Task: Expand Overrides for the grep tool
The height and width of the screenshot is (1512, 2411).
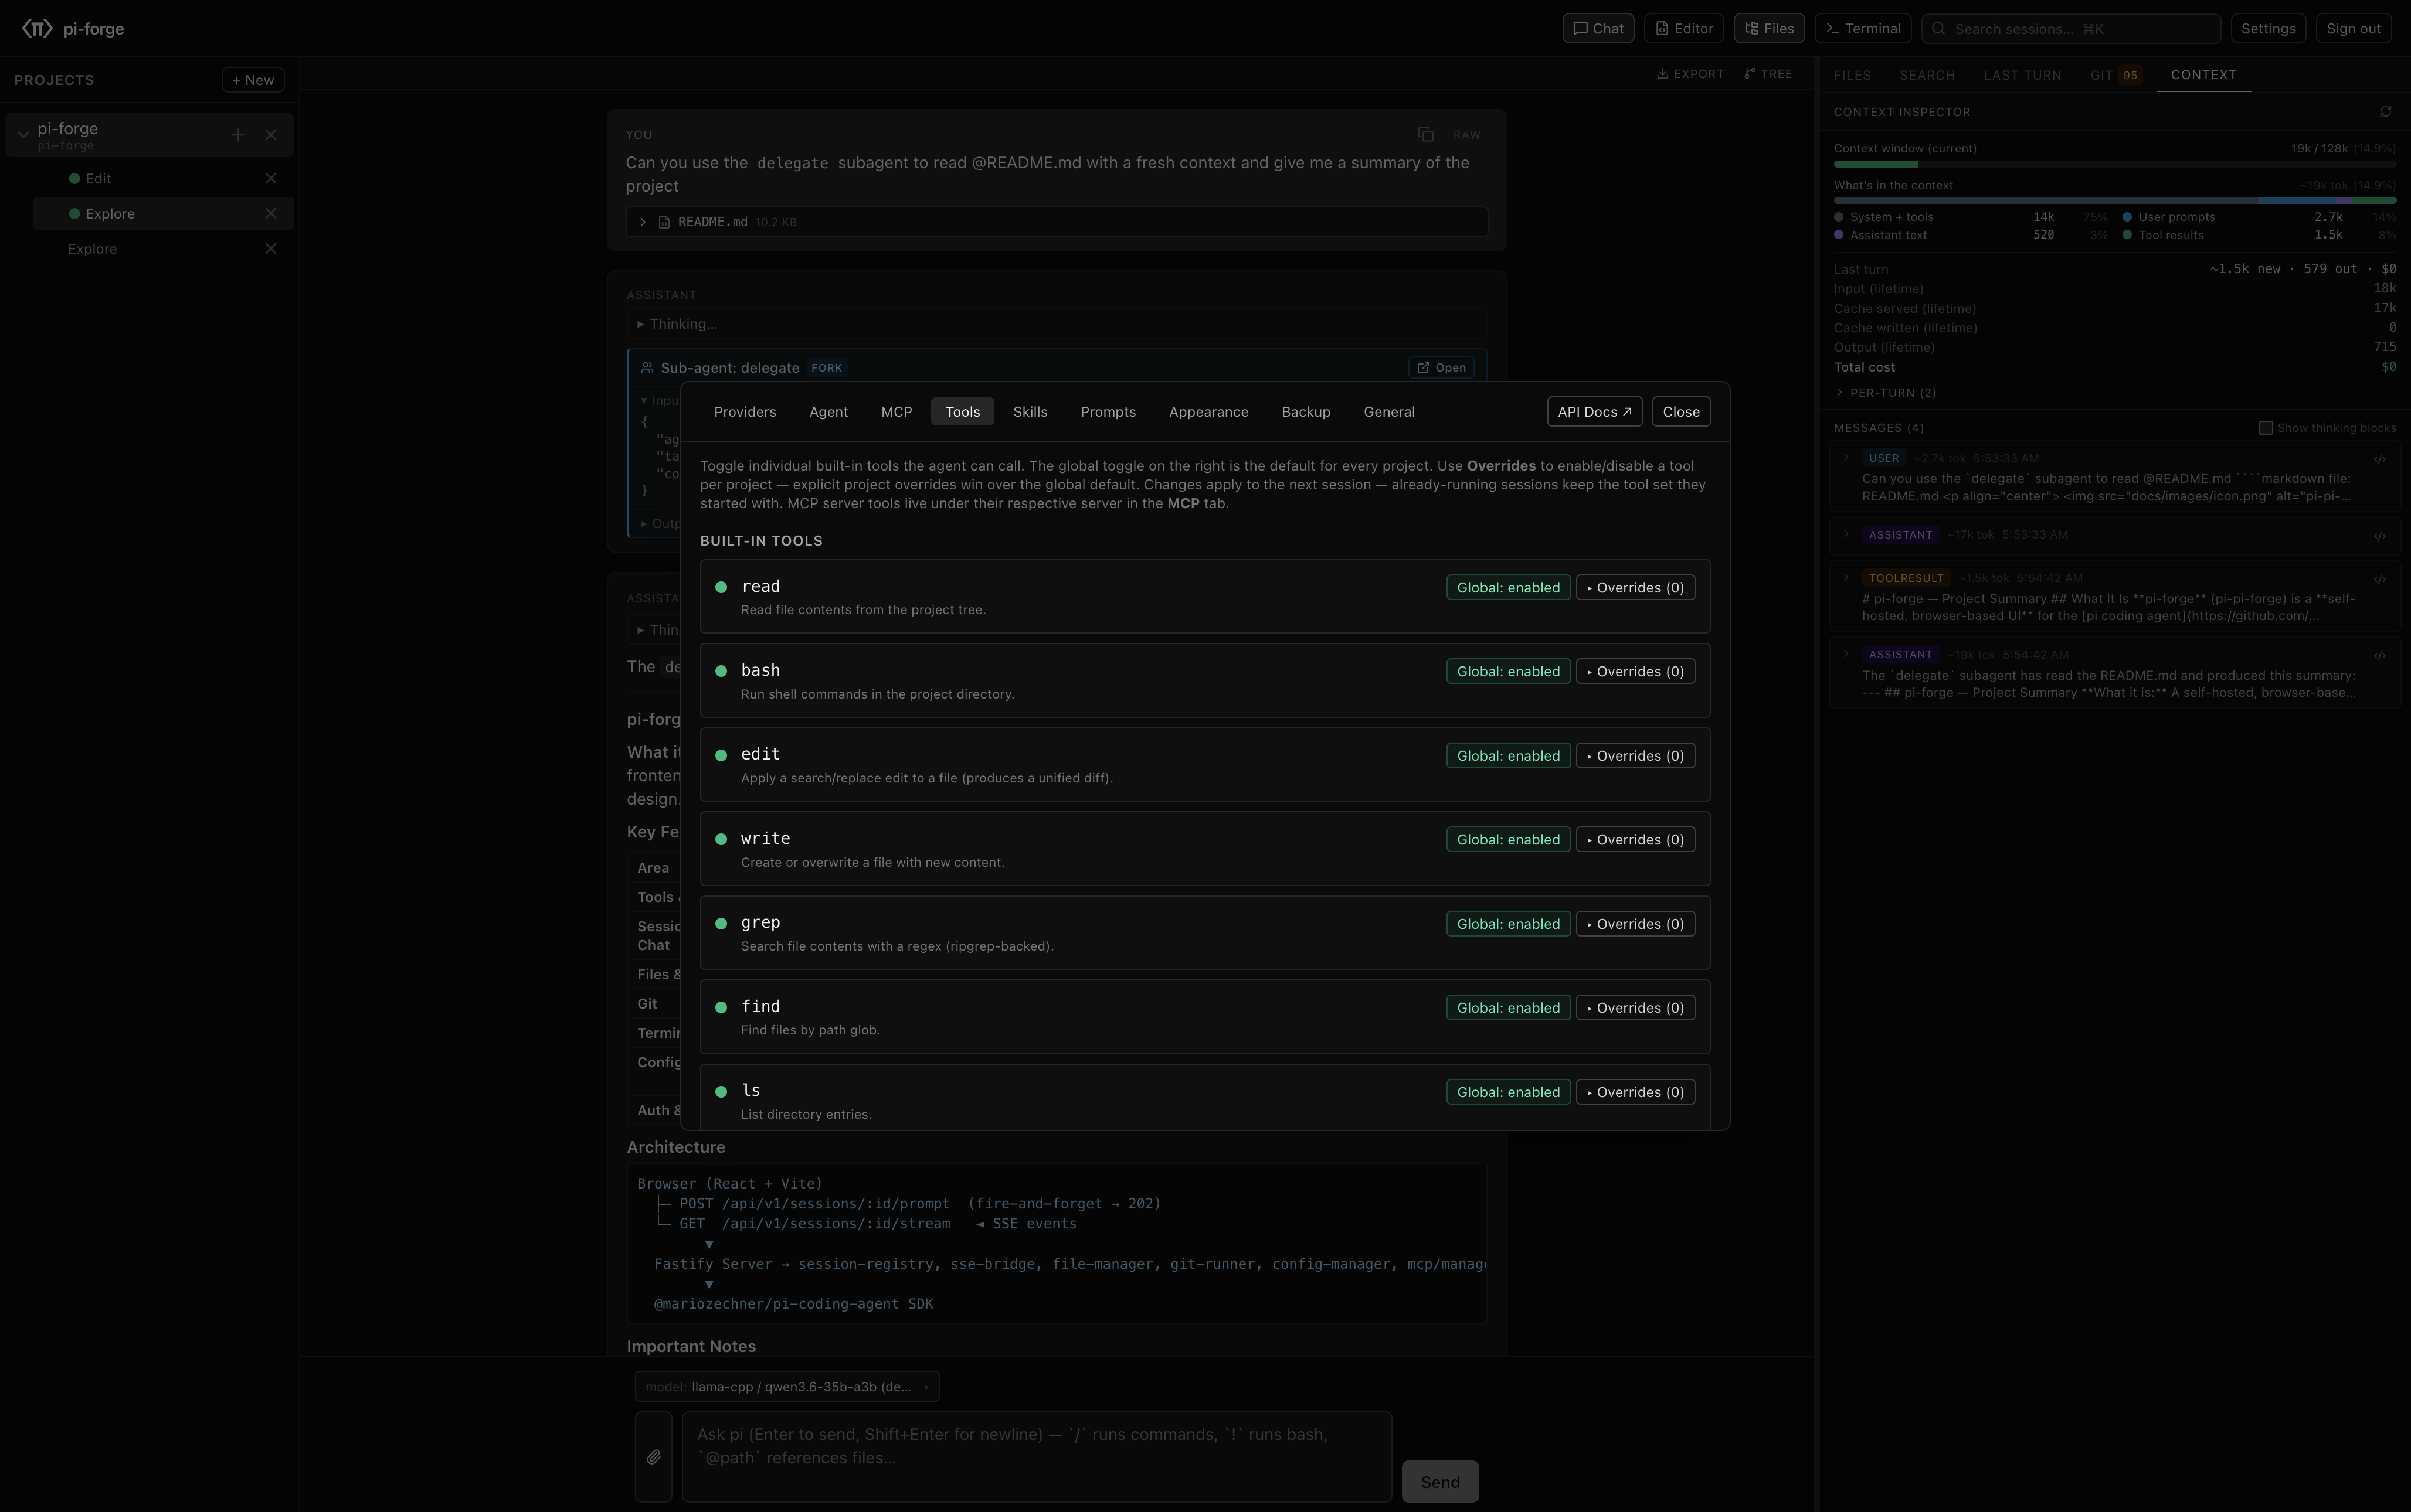Action: (1636, 924)
